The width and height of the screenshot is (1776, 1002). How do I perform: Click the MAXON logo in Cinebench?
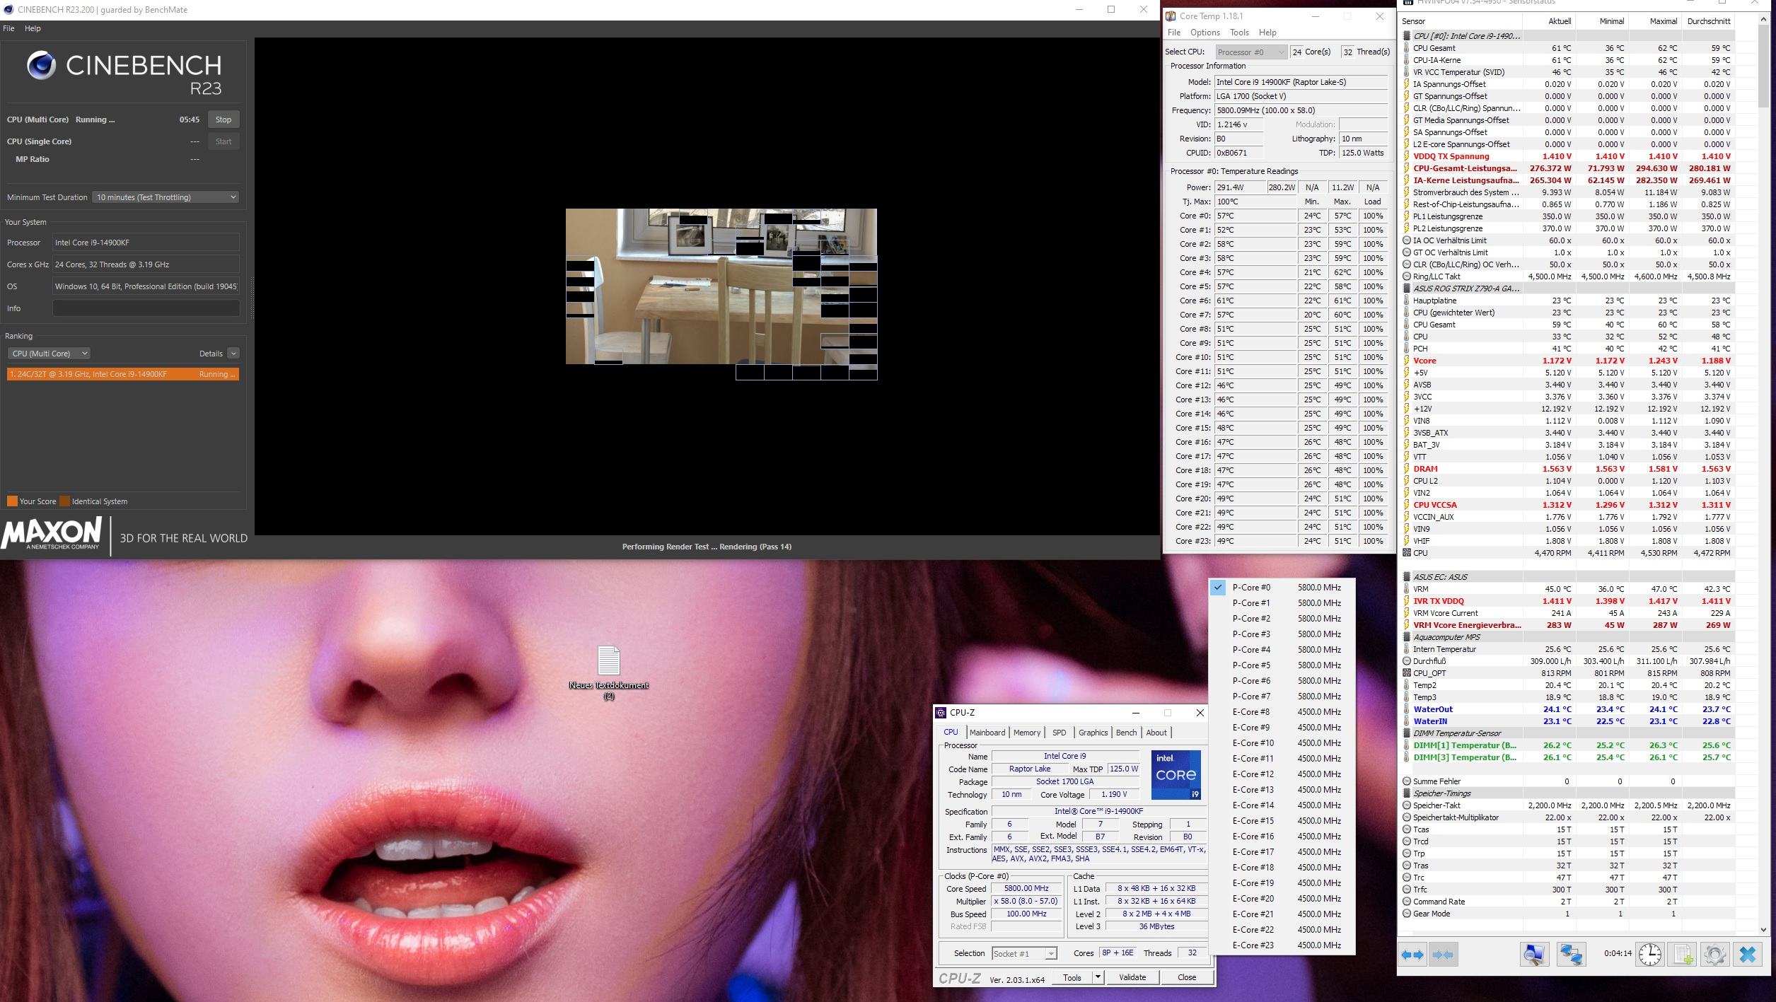pyautogui.click(x=51, y=534)
